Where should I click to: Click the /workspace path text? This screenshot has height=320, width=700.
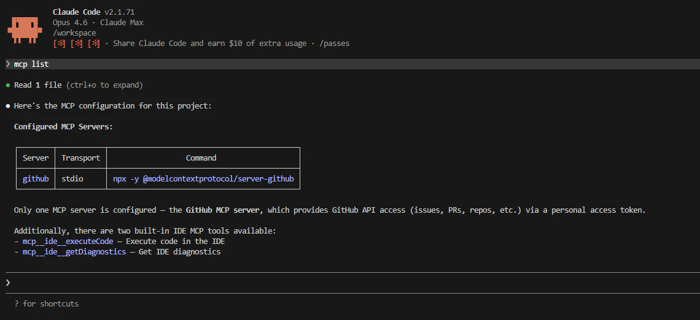[x=74, y=33]
